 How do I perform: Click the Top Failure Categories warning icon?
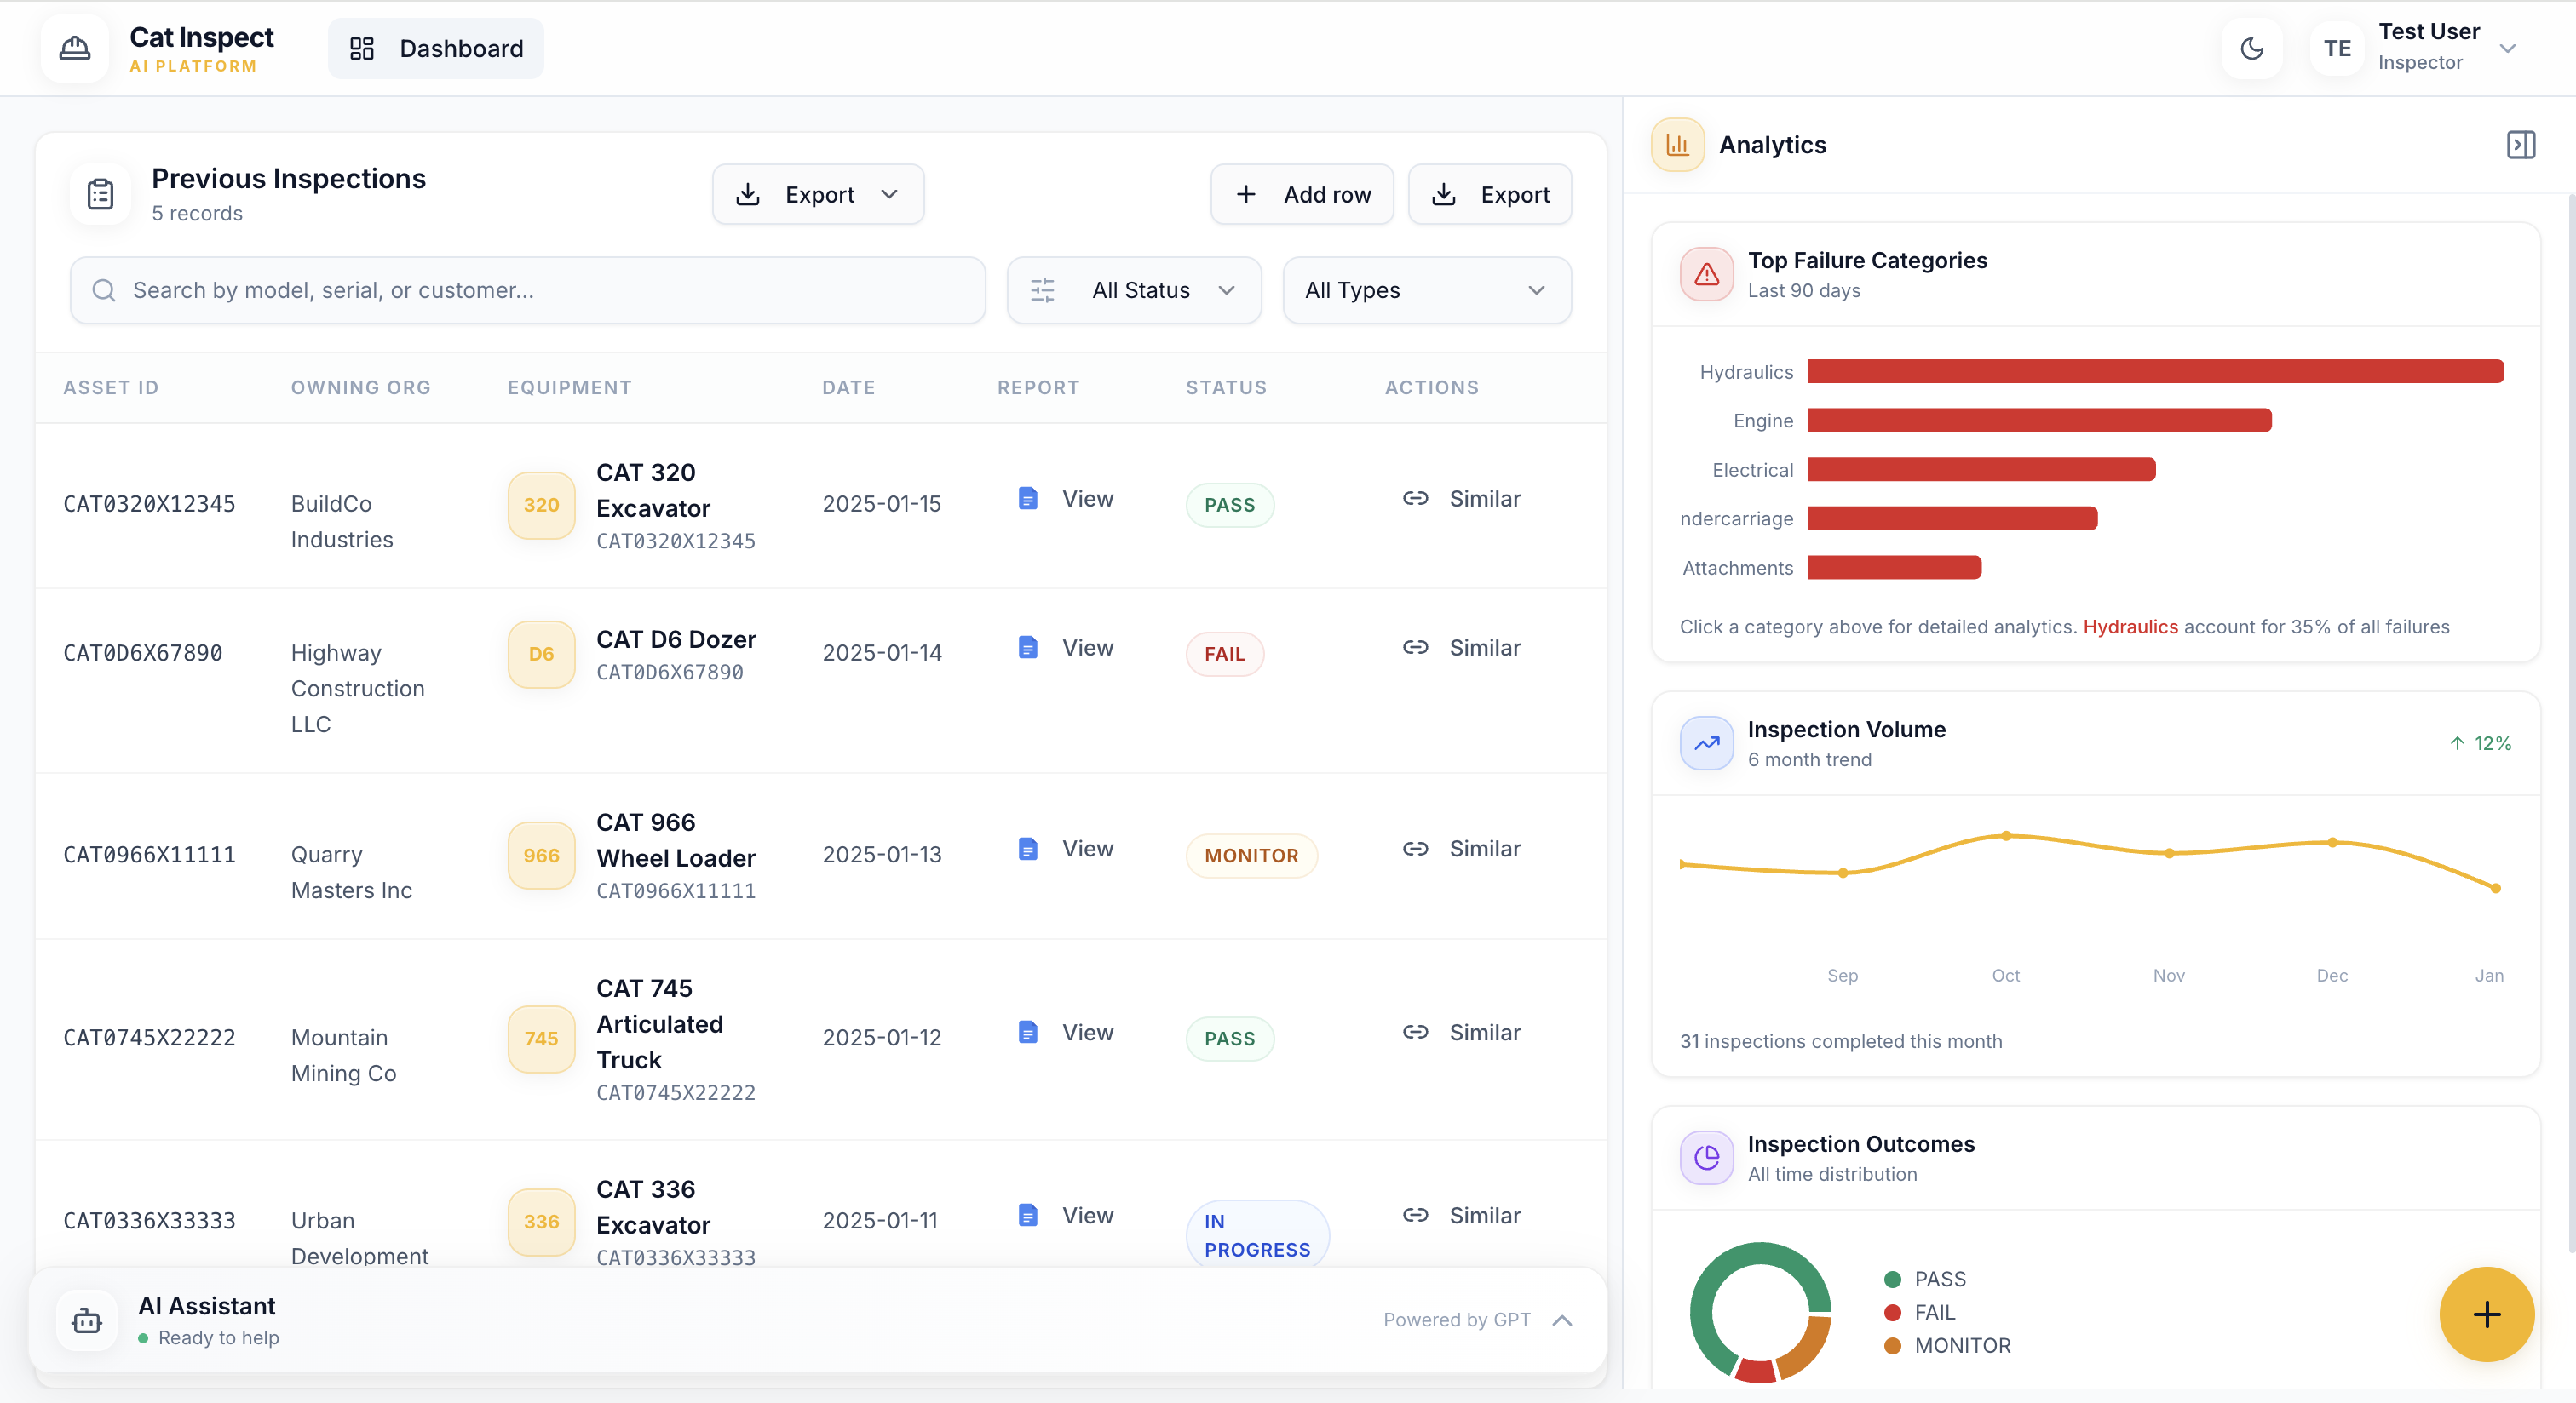tap(1706, 274)
